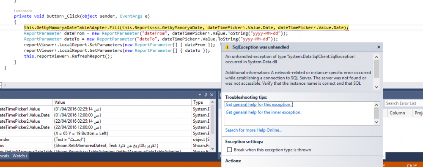This screenshot has width=423, height=167.
Task: Select the dateTimePicker2.Value.Date row in Locals
Action: [104, 127]
